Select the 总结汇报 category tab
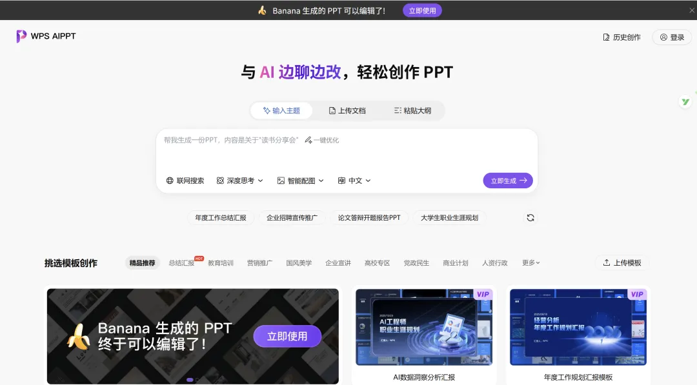The height and width of the screenshot is (385, 697). pyautogui.click(x=181, y=263)
